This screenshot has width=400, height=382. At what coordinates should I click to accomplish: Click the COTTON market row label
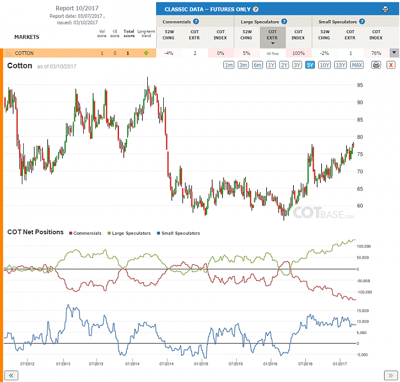pos(24,53)
